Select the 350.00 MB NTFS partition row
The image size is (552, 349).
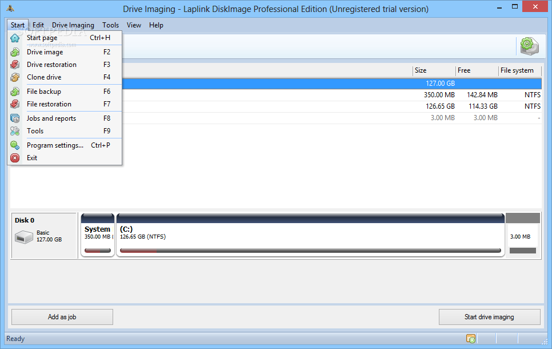[x=331, y=95]
